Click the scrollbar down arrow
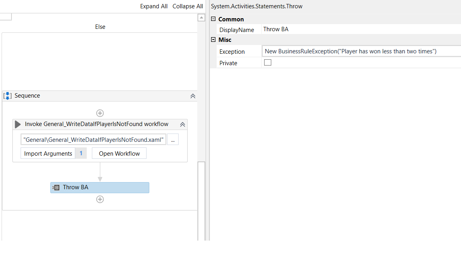This screenshot has width=461, height=256. (202, 237)
